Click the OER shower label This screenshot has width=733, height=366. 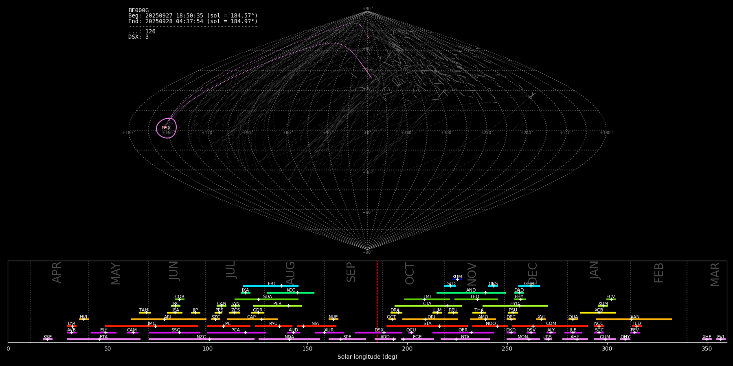(463, 330)
